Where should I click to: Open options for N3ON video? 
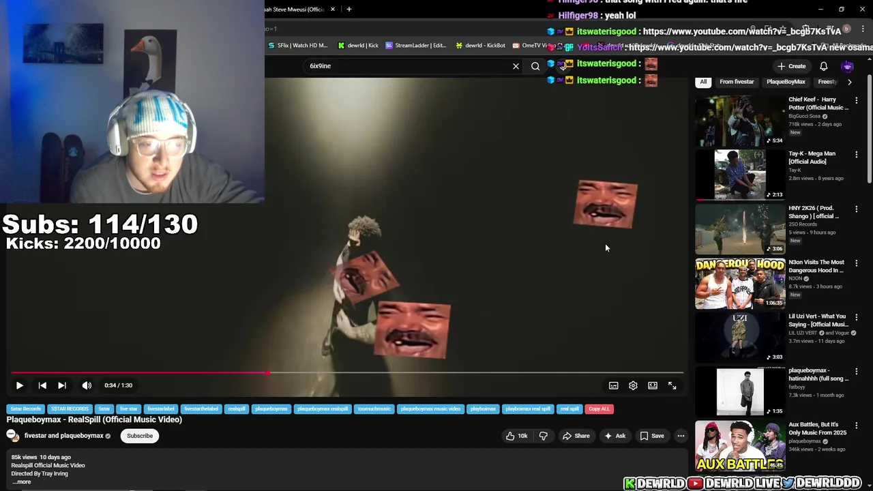point(857,263)
